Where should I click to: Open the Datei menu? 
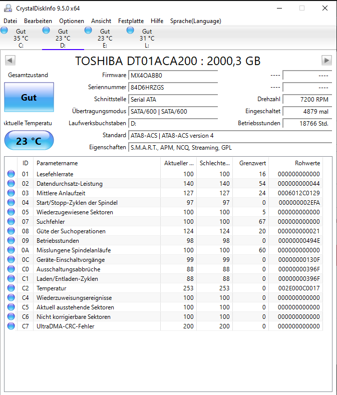[x=11, y=21]
